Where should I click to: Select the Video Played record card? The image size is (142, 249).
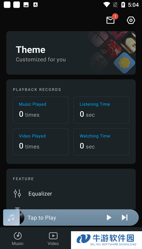click(40, 142)
